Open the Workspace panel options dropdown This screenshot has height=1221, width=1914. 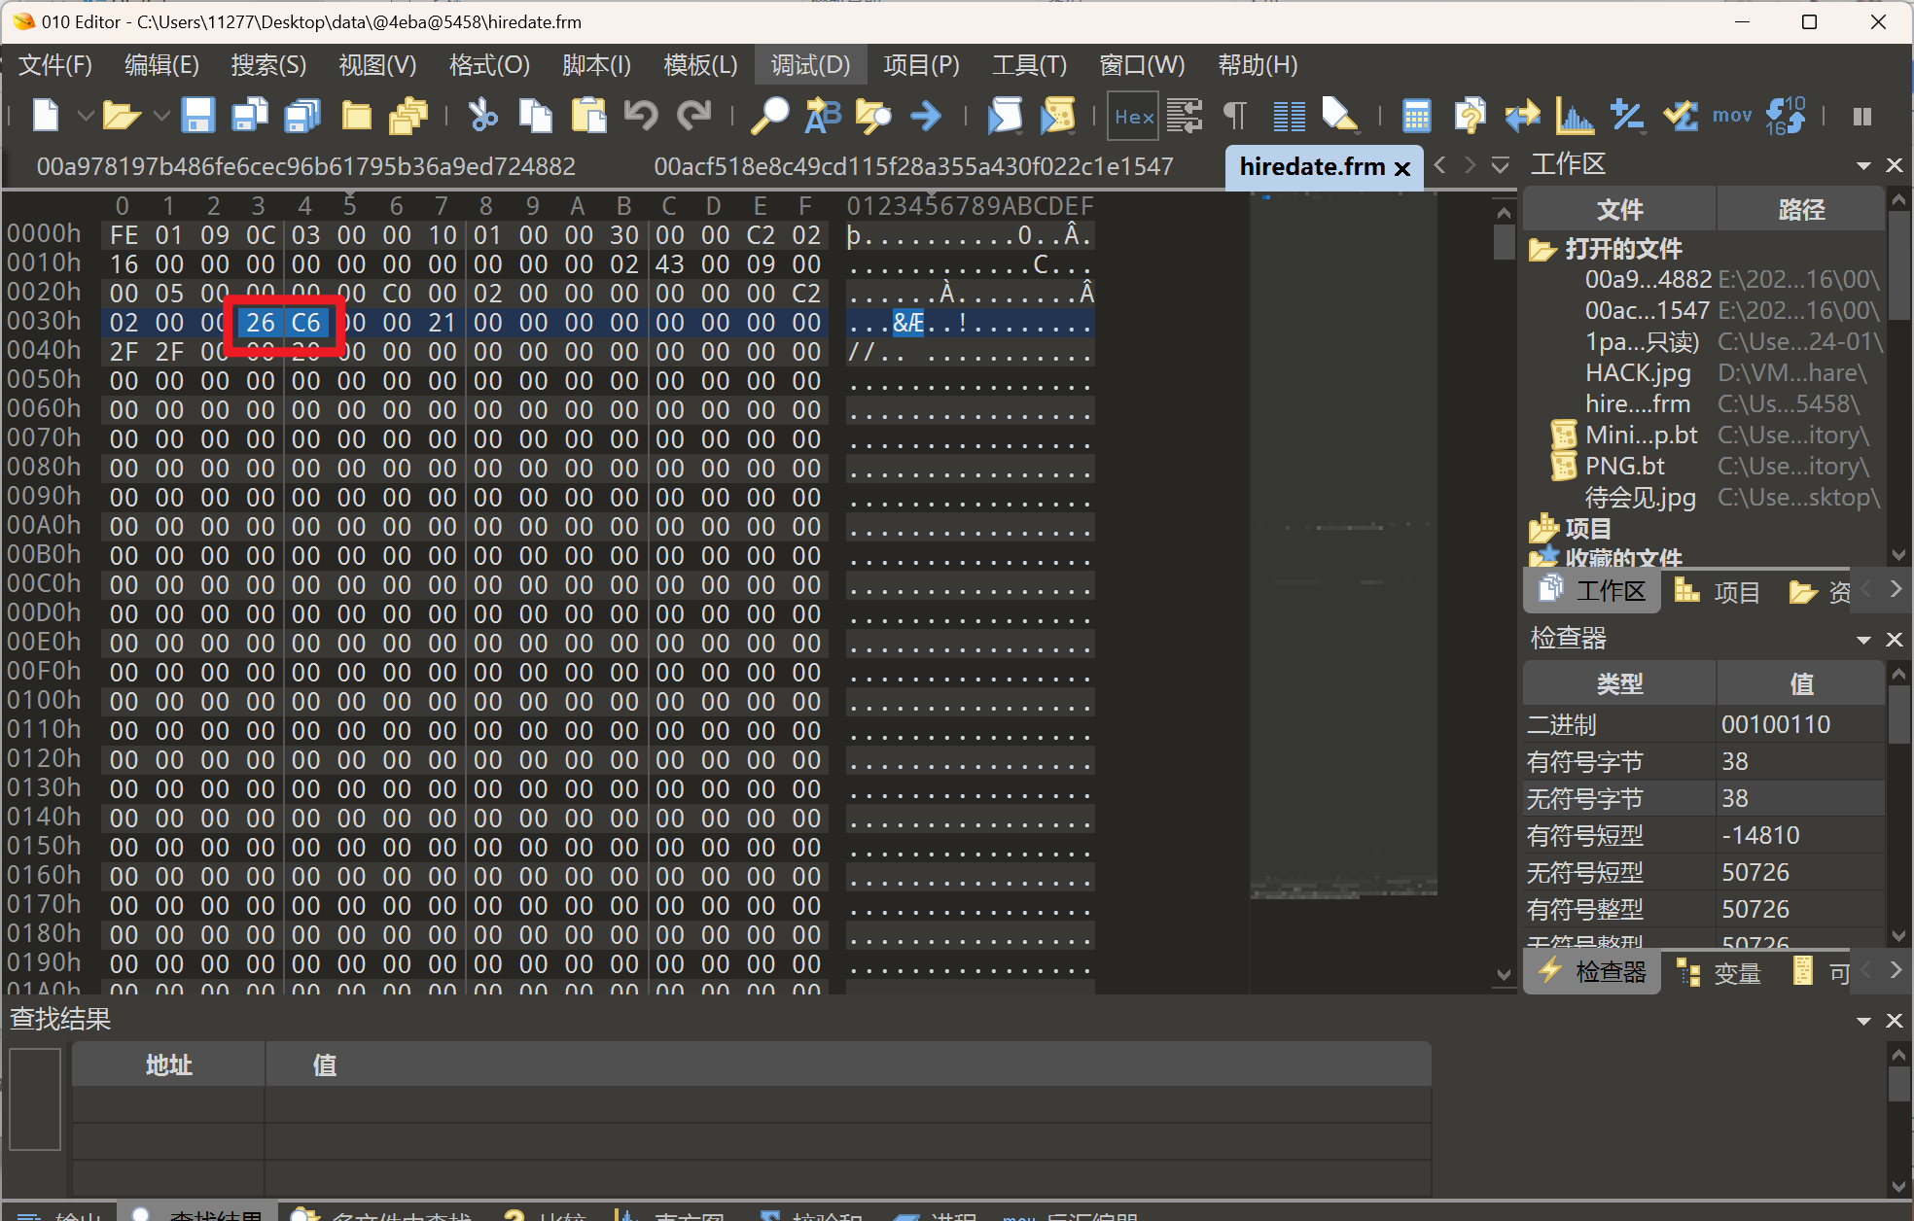[1863, 166]
